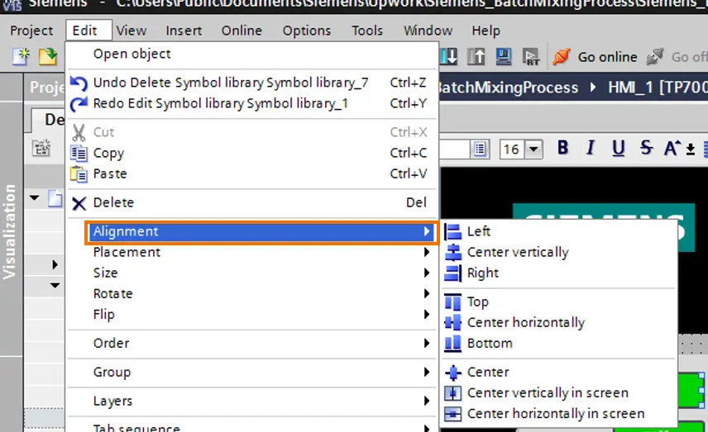The image size is (708, 432).
Task: Select Align Bottom icon
Action: (453, 343)
